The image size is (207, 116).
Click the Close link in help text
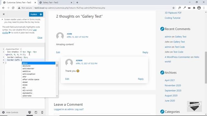click(x=40, y=38)
